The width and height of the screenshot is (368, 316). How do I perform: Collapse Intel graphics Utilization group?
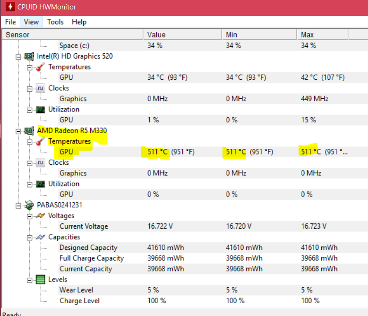pyautogui.click(x=30, y=110)
